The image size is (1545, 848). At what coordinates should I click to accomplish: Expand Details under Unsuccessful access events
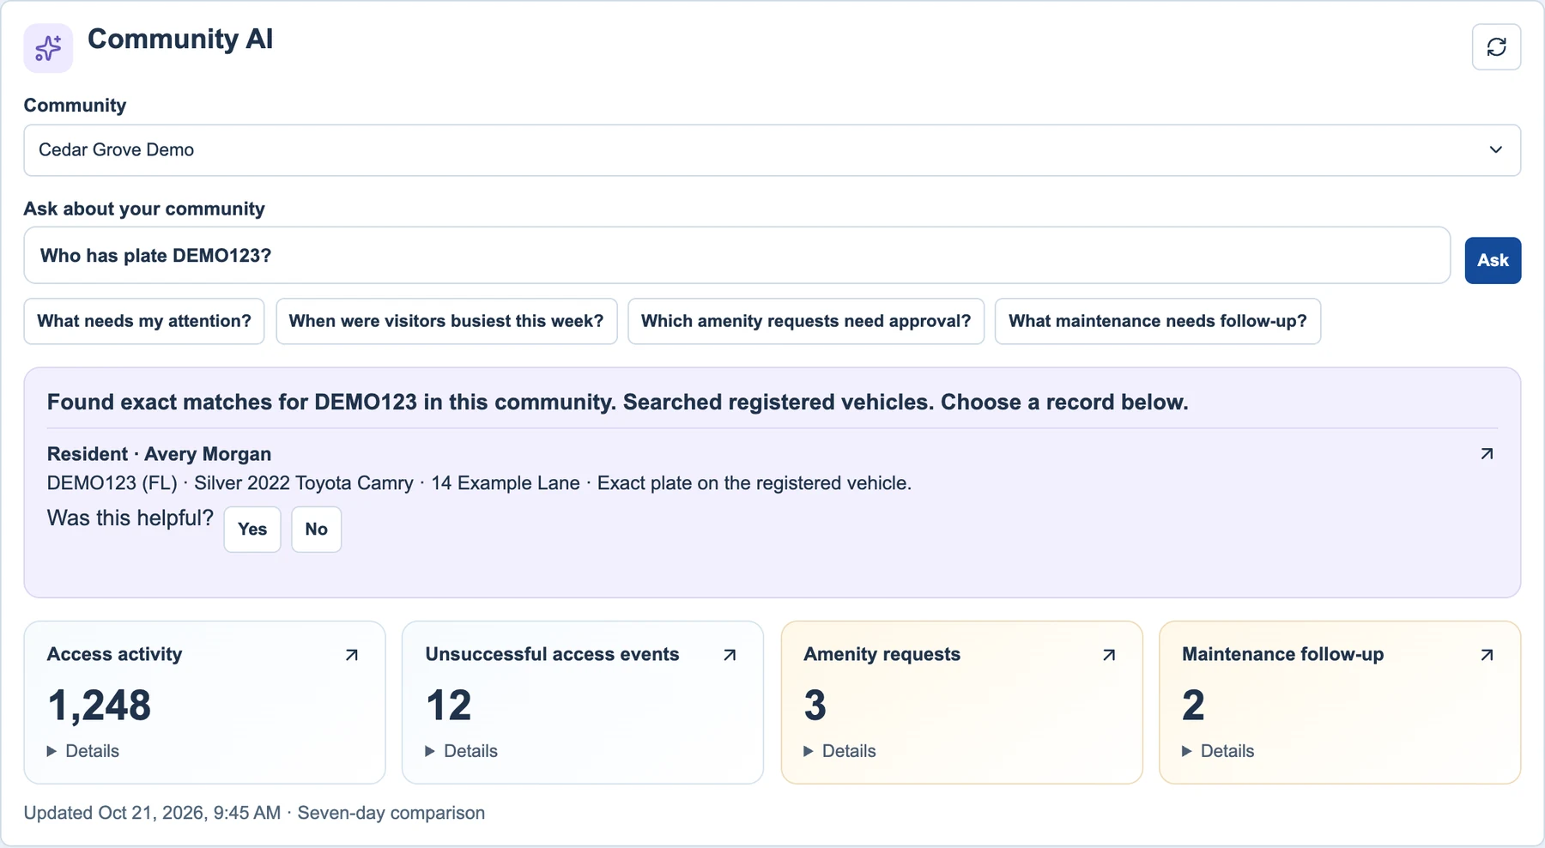point(462,751)
